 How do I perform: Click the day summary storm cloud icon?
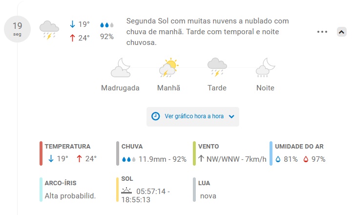pos(49,30)
